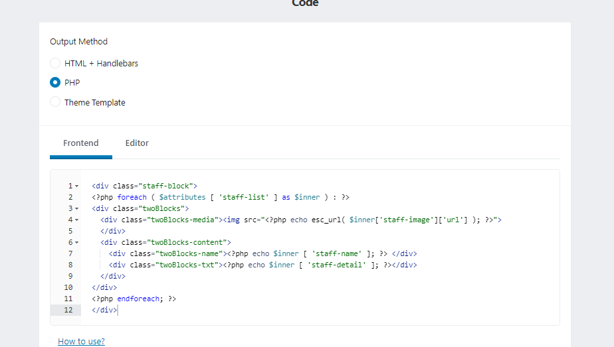614x347 pixels.
Task: Click line number 12 in the gutter
Action: [68, 310]
